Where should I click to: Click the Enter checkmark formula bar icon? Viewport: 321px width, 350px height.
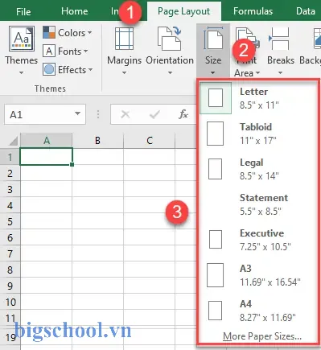[154, 114]
